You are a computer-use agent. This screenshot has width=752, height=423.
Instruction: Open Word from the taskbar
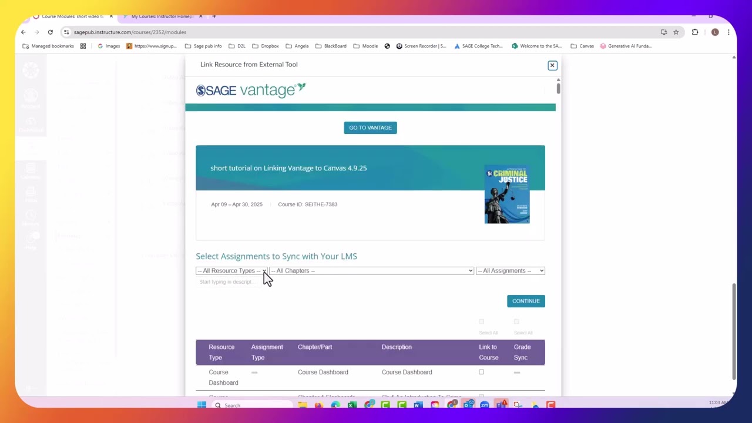(418, 405)
